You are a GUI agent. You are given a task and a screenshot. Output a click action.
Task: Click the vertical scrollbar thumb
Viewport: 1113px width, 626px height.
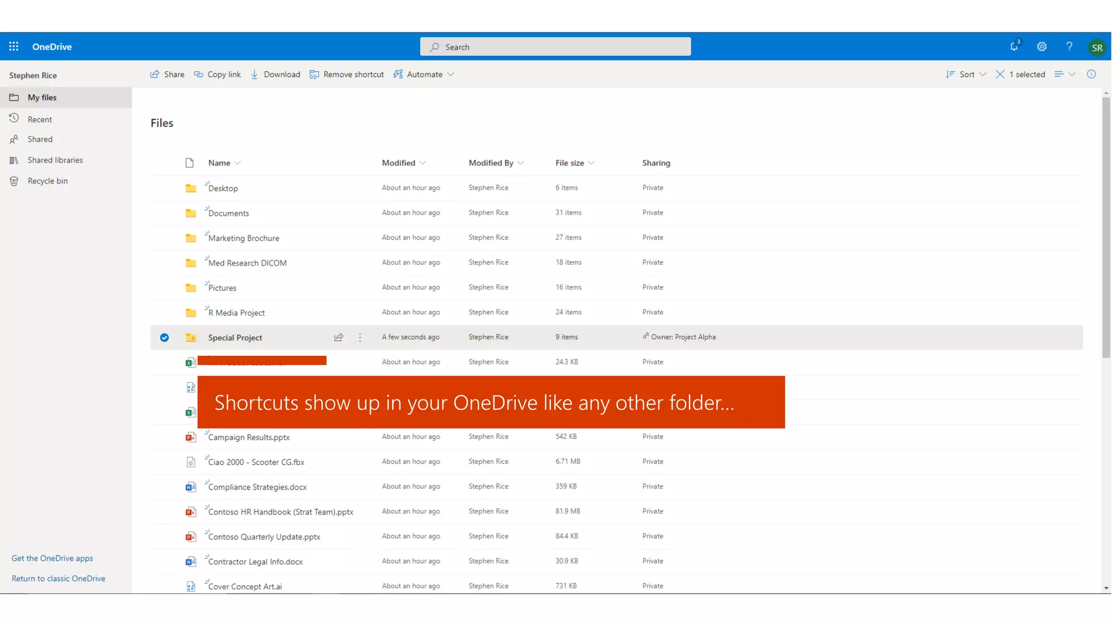(1106, 227)
